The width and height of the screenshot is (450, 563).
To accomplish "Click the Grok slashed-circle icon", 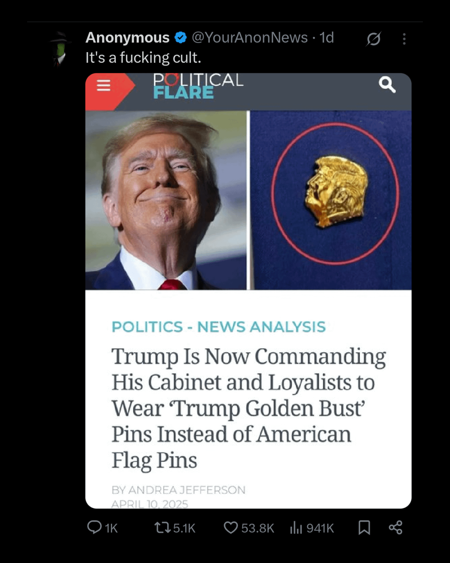I will [x=374, y=39].
